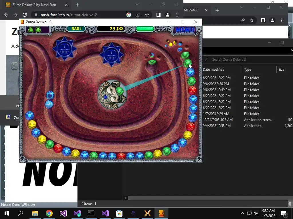Screen dimensions: 293x219
Task: Click the green Zuma progress bar
Action: pos(145,29)
